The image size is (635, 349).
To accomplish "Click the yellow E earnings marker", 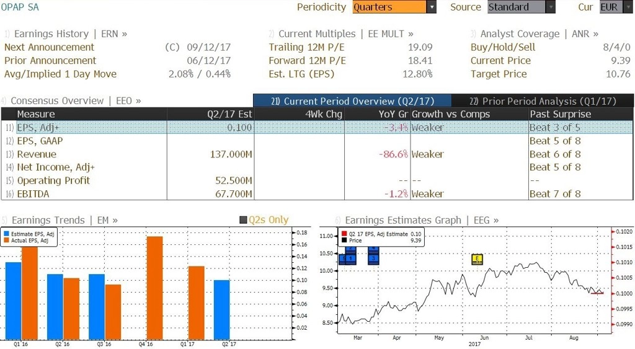I will pyautogui.click(x=477, y=259).
